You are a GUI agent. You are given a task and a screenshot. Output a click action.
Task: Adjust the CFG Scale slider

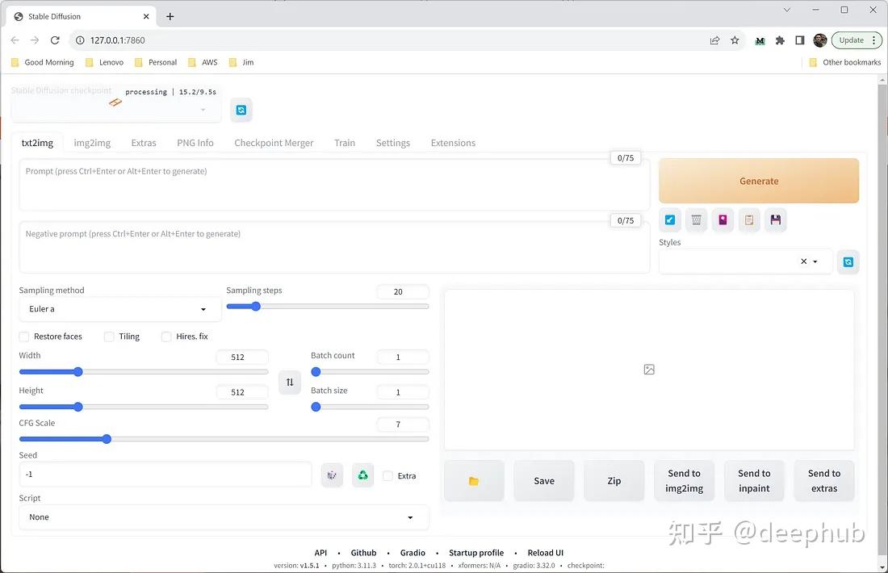pos(224,439)
